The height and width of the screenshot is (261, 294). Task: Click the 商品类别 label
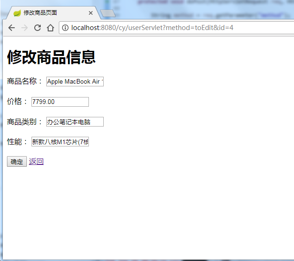tap(25, 121)
